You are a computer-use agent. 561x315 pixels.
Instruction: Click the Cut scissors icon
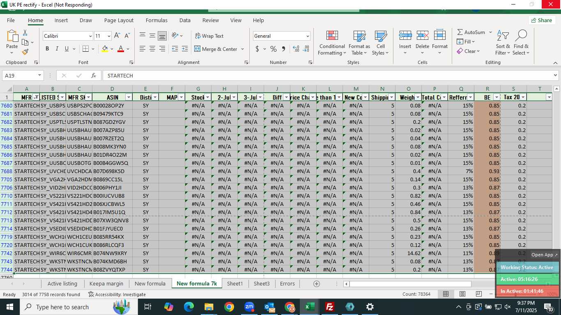[25, 33]
